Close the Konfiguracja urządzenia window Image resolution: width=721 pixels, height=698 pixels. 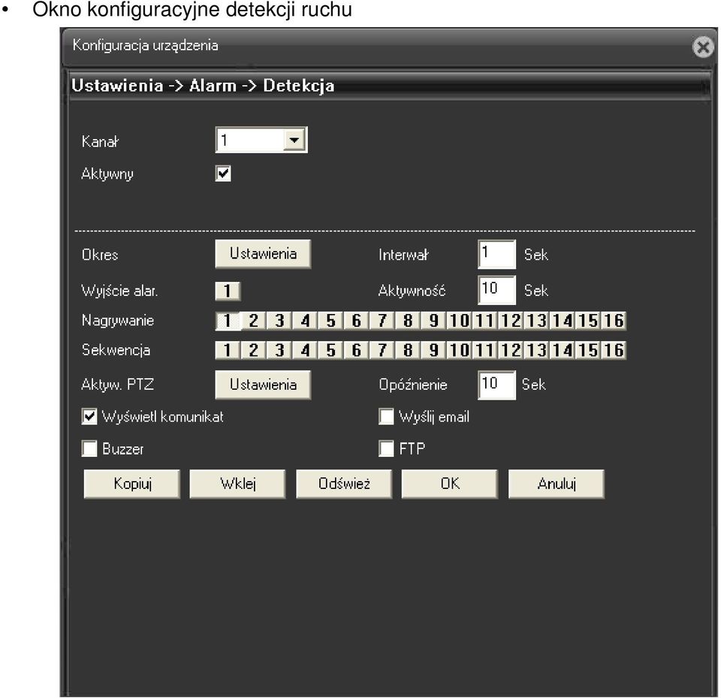pos(703,47)
